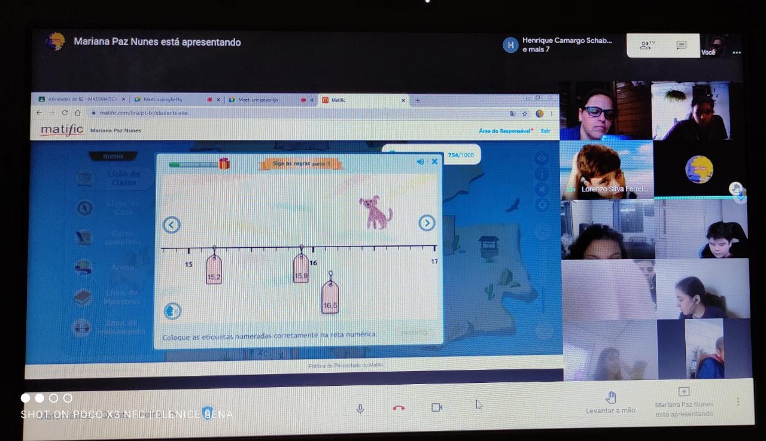
Task: Go back with the left arrow circle
Action: coord(172,225)
